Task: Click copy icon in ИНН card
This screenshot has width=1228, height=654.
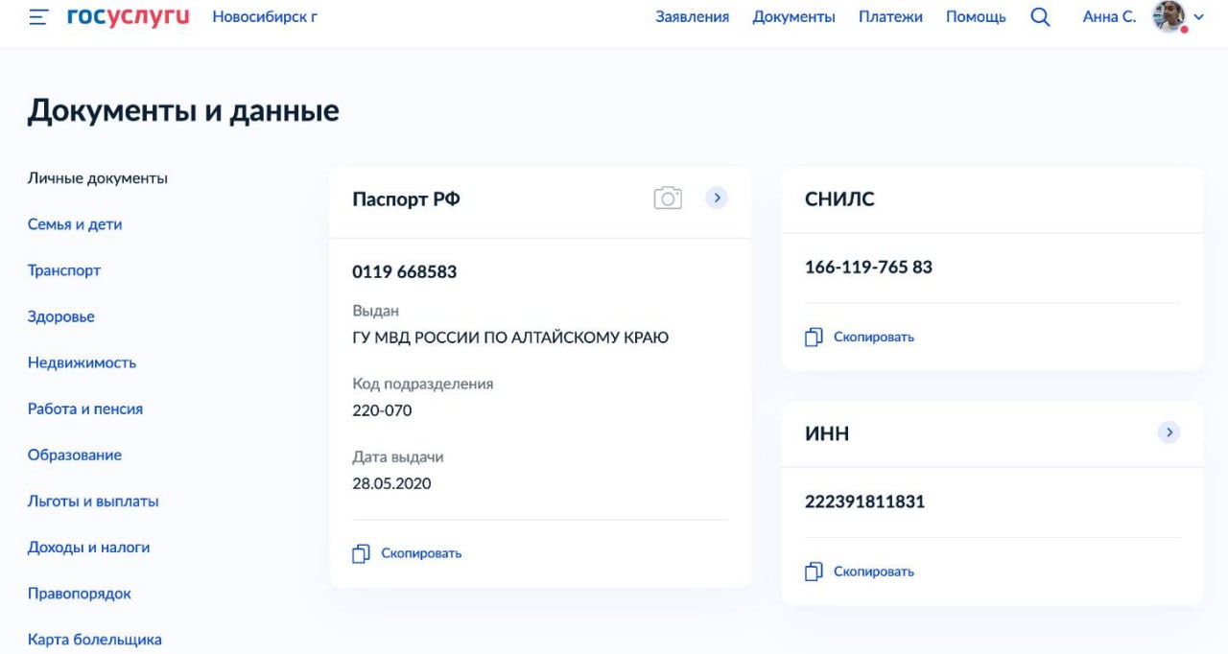Action: pyautogui.click(x=814, y=572)
